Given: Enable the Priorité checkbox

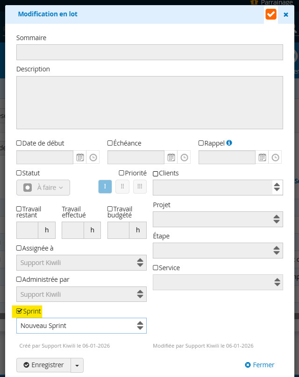Looking at the screenshot, I should 121,173.
